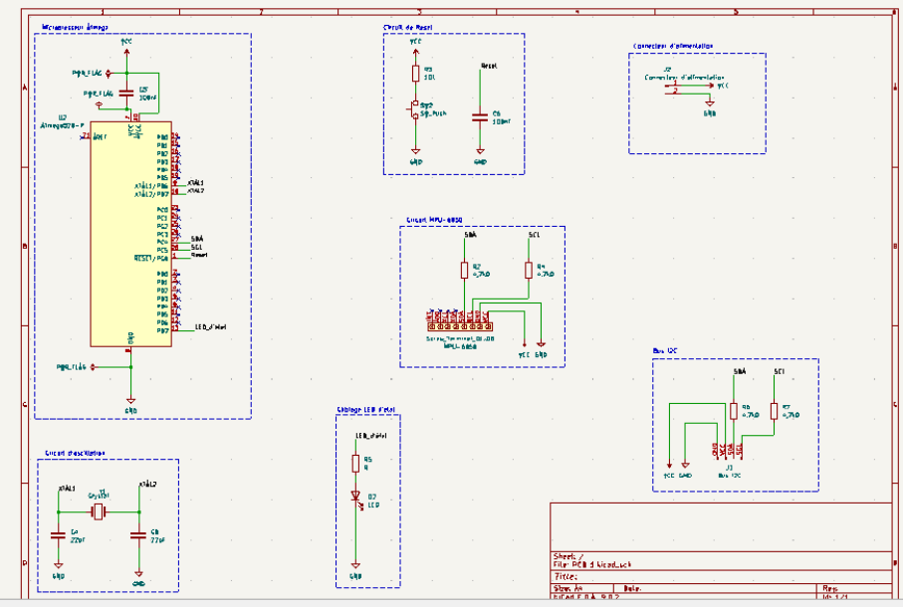Click the Reset net label on the ATmega pin

click(198, 256)
